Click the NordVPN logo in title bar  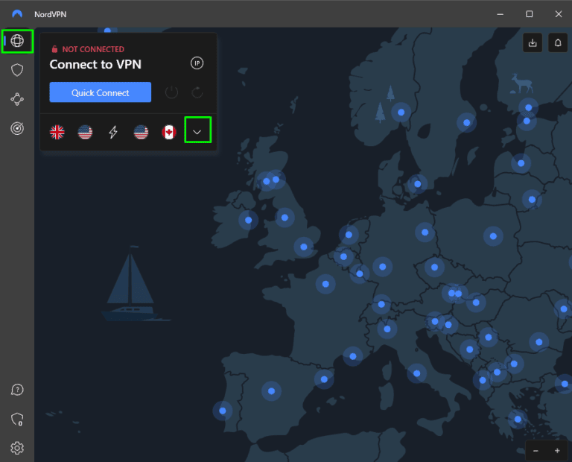[x=17, y=14]
